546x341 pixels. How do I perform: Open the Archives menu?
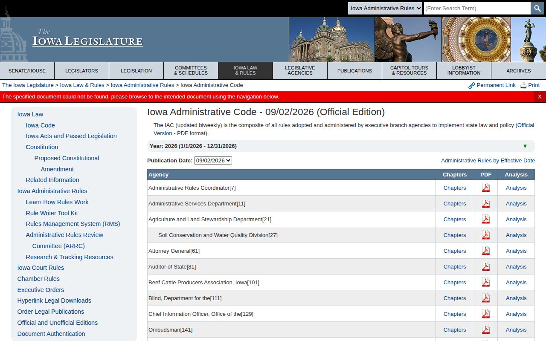(x=519, y=71)
